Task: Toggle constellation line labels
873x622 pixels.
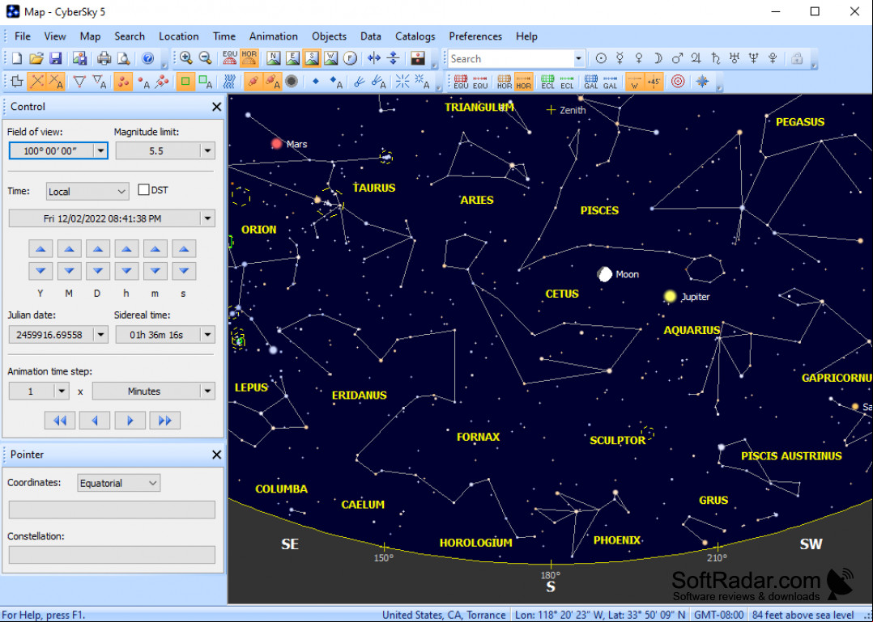Action: (56, 82)
